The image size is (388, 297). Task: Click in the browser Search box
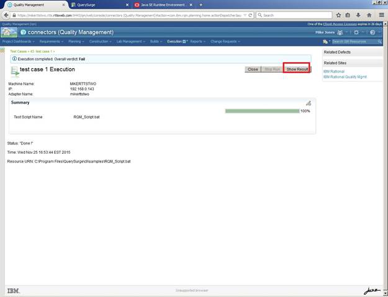click(x=294, y=15)
